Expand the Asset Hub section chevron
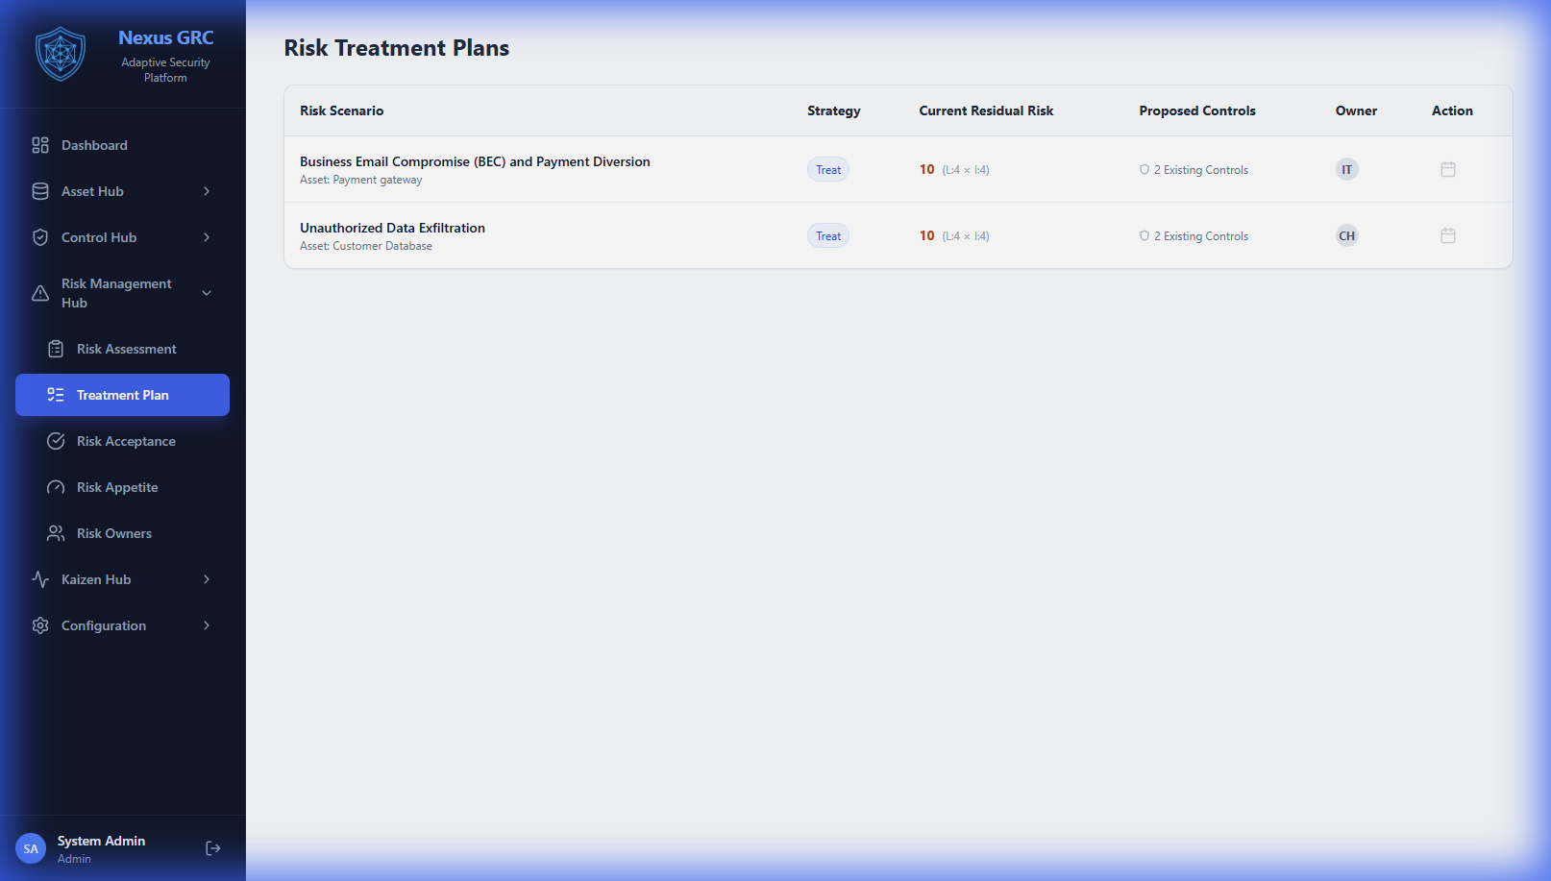The height and width of the screenshot is (881, 1551). [206, 191]
